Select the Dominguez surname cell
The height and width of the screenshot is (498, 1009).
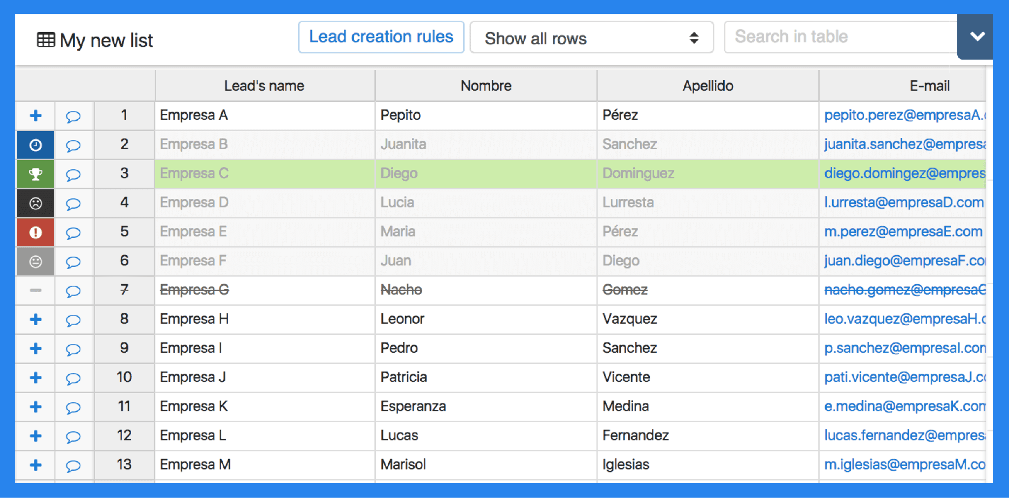(x=708, y=174)
